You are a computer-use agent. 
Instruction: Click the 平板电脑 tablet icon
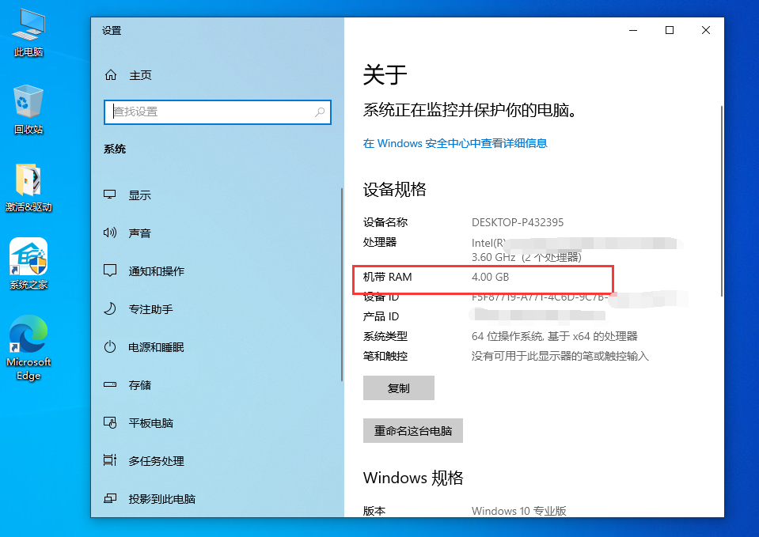(110, 422)
